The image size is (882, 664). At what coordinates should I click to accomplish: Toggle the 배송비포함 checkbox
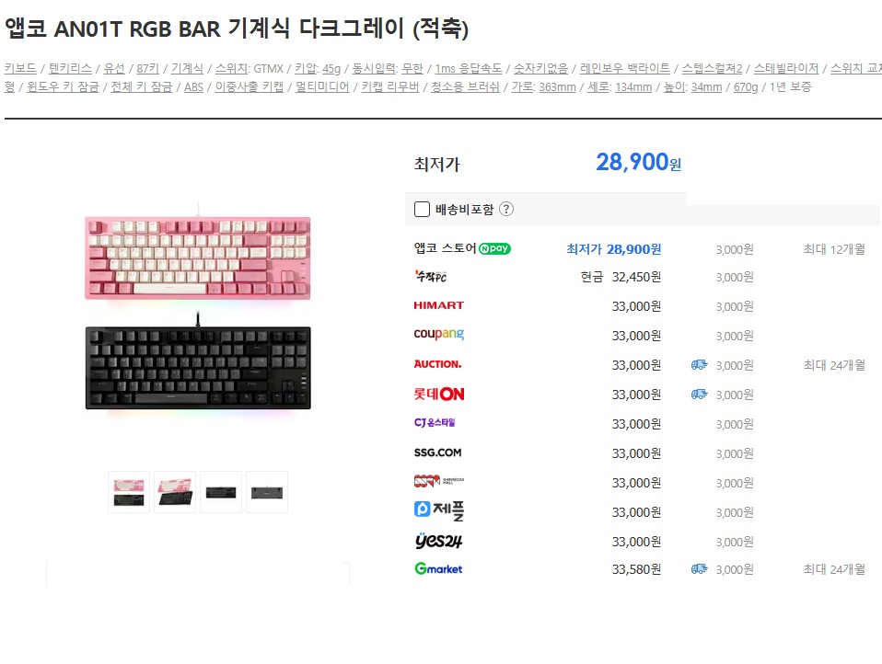pos(422,210)
